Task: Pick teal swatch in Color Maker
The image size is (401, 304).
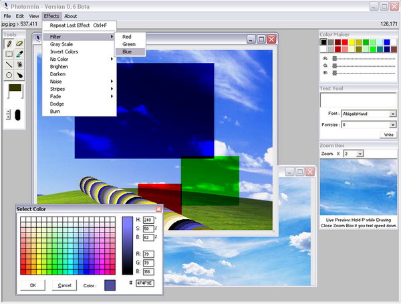Action: tap(380, 49)
